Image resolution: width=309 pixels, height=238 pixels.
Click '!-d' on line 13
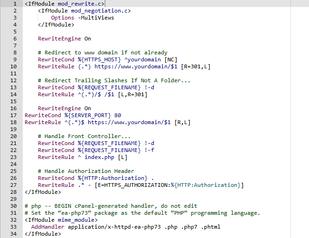click(149, 87)
